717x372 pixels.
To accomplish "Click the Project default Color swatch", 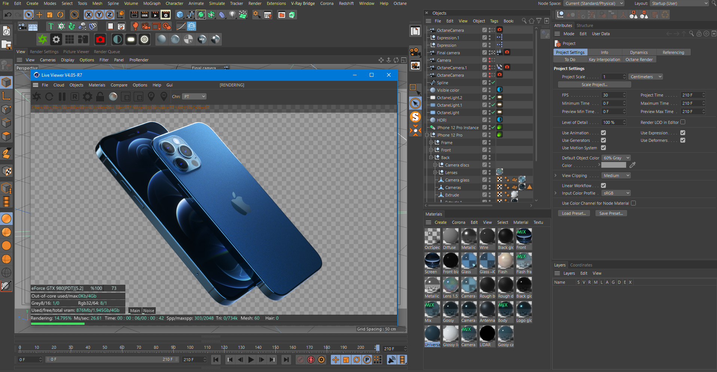I will pos(613,165).
